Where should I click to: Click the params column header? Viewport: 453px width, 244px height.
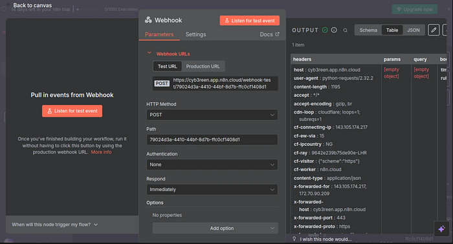click(x=392, y=59)
